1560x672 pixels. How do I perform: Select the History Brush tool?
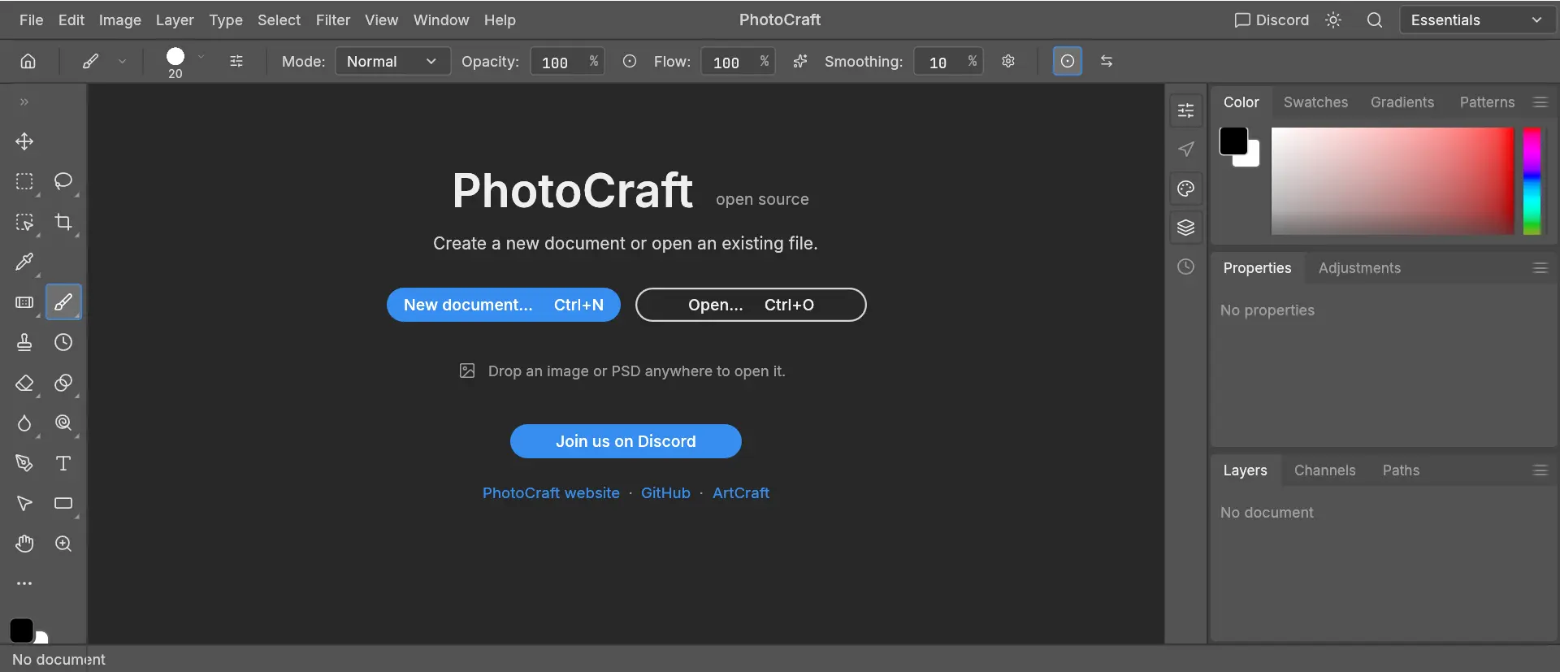click(x=63, y=342)
